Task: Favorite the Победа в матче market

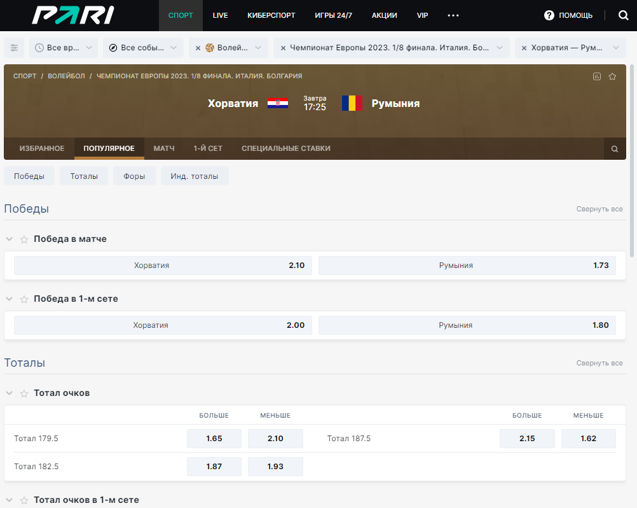Action: [x=24, y=239]
